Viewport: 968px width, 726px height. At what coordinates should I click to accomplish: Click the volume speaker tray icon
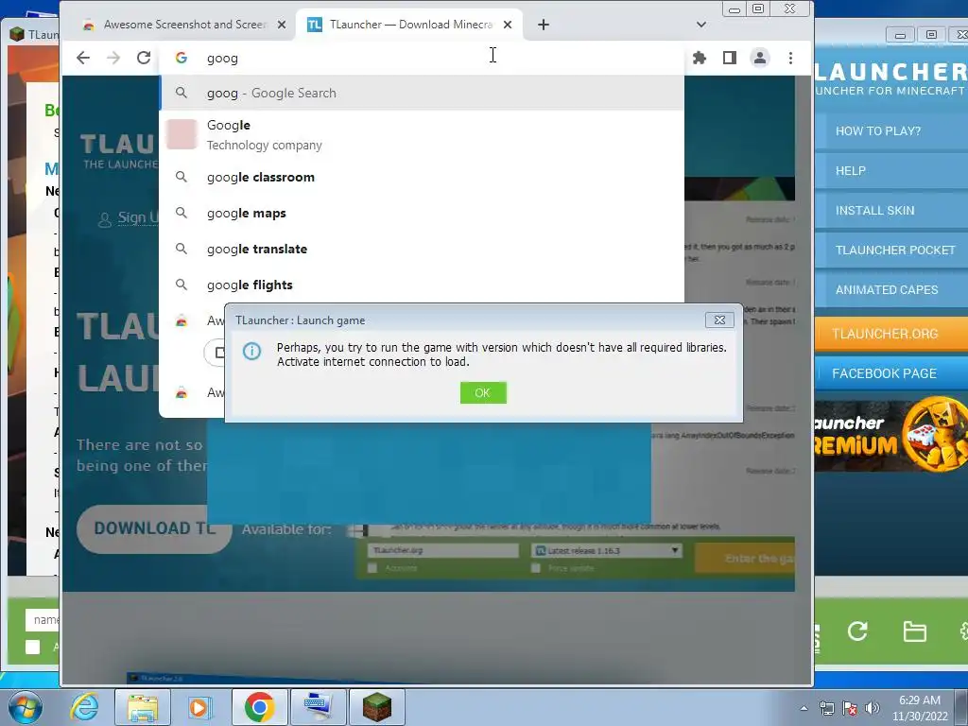pos(872,708)
